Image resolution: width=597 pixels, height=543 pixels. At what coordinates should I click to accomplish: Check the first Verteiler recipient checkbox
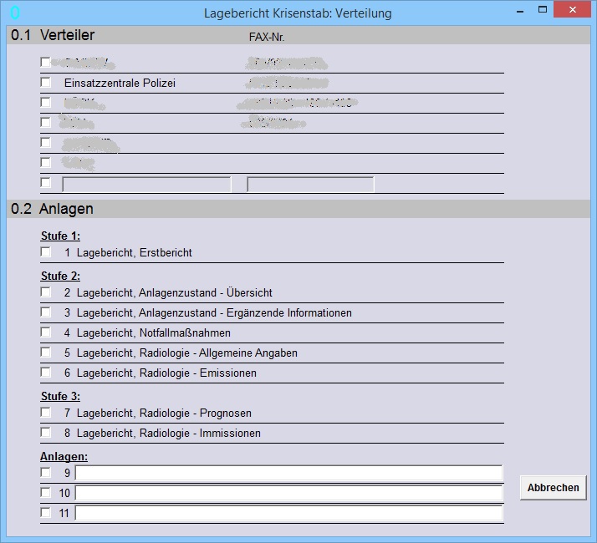(x=46, y=62)
